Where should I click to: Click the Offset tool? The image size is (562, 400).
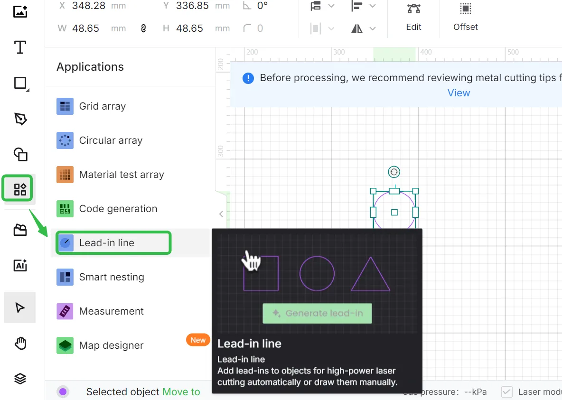[465, 17]
